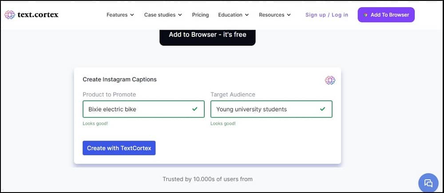Click the Create with TextCortex button
The image size is (444, 193).
pyautogui.click(x=119, y=148)
